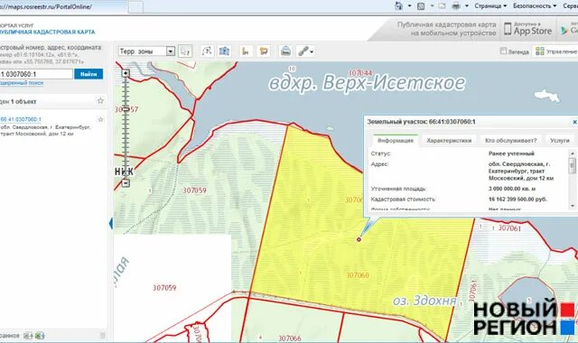The width and height of the screenshot is (578, 343).
Task: Click the popup scrollbar down arrow
Action: (x=572, y=206)
